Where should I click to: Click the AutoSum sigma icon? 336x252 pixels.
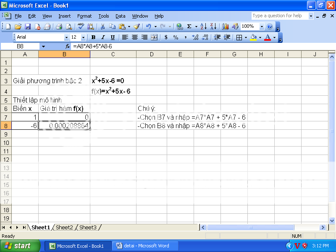pyautogui.click(x=189, y=26)
